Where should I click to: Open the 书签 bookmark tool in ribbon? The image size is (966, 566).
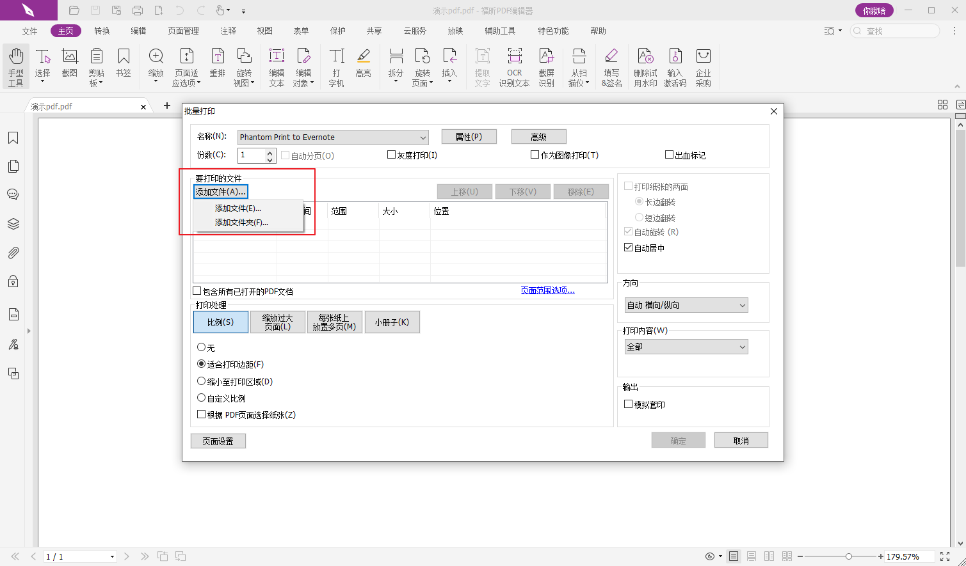point(124,63)
